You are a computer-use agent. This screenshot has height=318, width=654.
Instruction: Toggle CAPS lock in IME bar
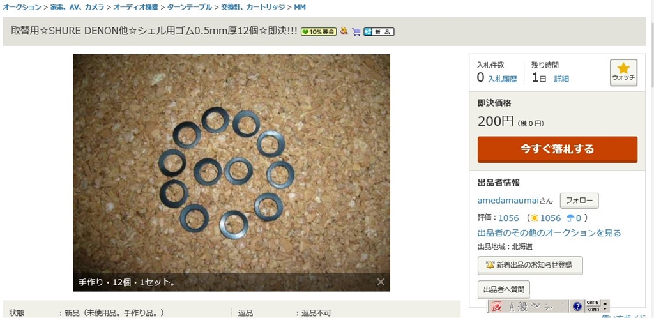[x=593, y=303]
